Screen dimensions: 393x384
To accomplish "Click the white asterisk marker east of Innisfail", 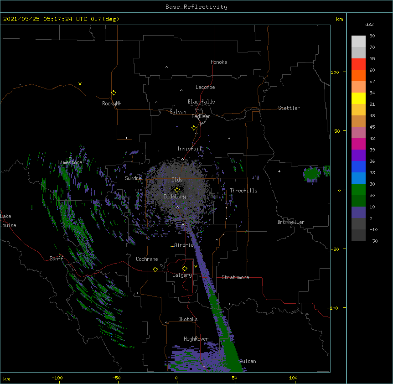I will pos(229,138).
